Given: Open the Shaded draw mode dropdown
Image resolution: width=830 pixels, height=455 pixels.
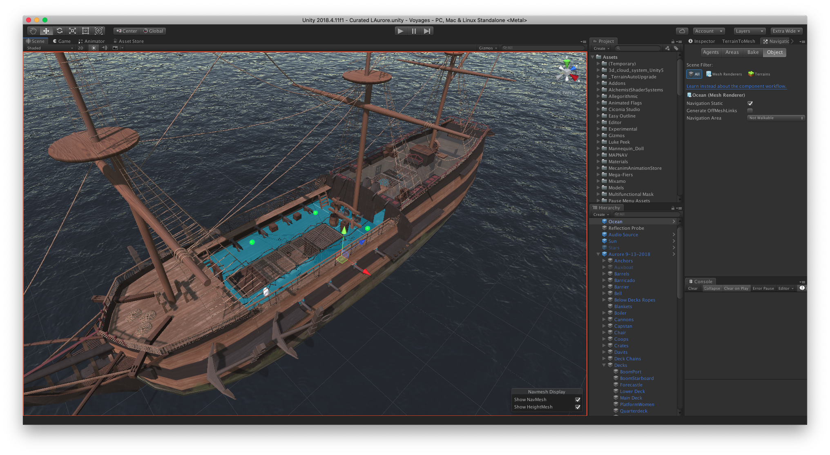Looking at the screenshot, I should (50, 48).
